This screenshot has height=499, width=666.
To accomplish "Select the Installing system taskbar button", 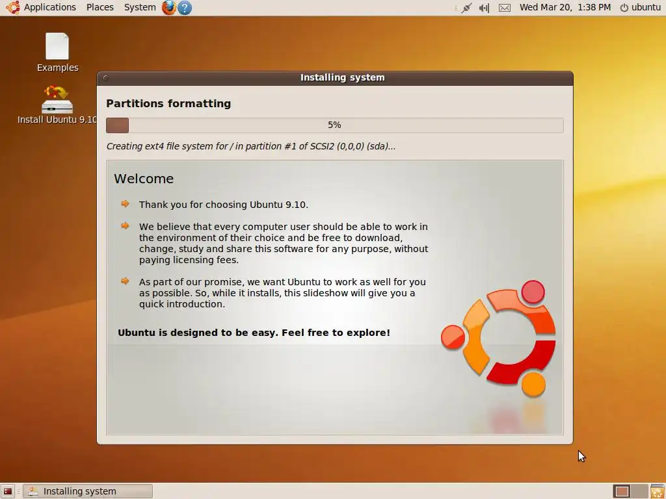I will tap(88, 491).
